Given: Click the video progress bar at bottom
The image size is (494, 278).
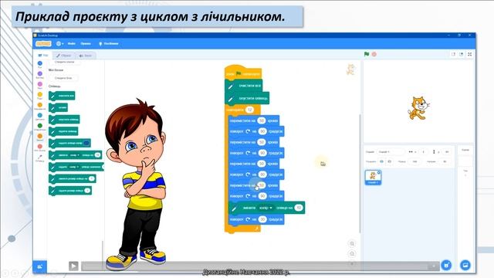Looking at the screenshot, I should (x=260, y=266).
